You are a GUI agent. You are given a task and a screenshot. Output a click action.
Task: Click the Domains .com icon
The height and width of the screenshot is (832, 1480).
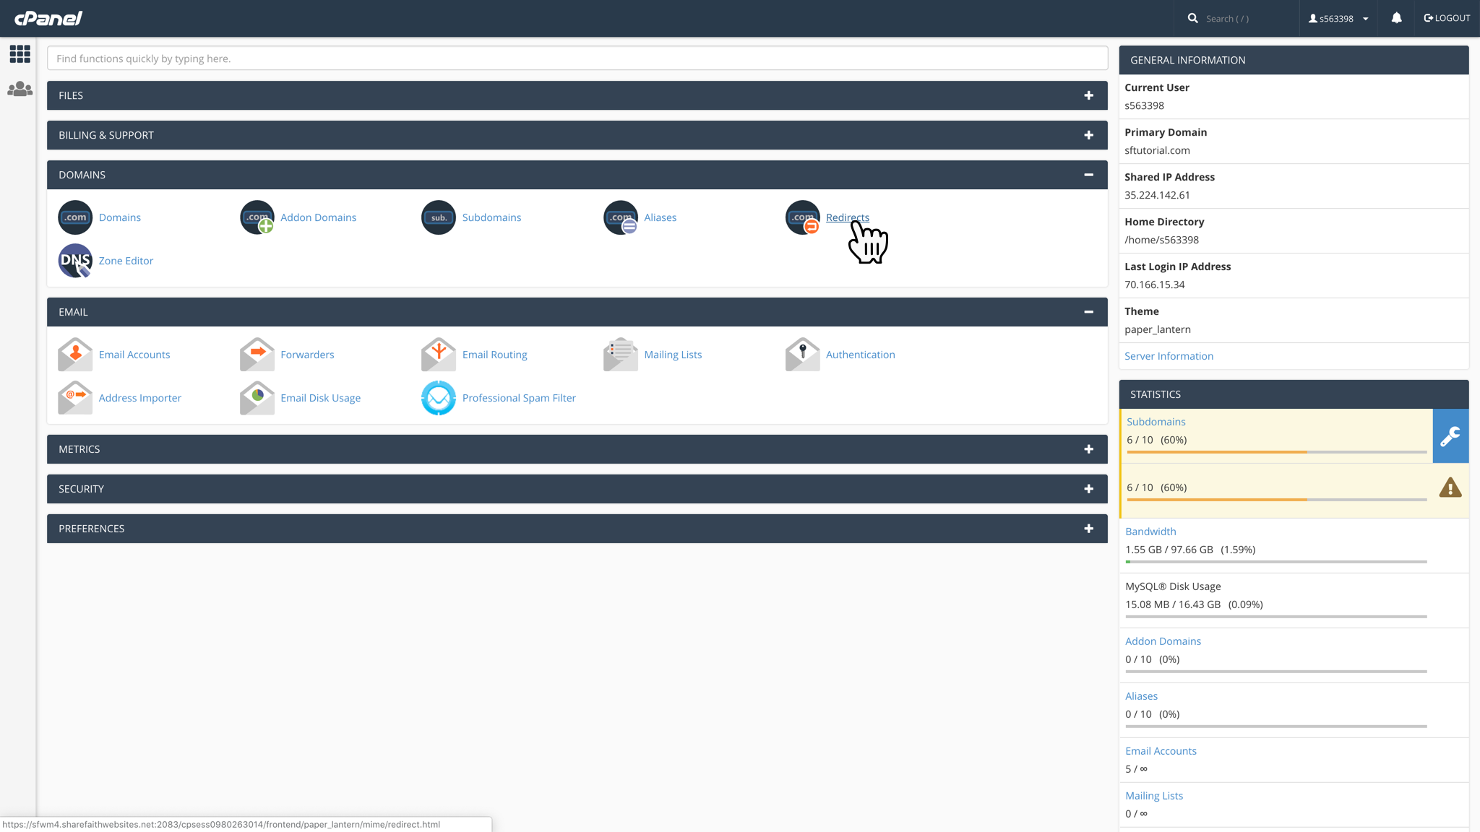point(75,217)
